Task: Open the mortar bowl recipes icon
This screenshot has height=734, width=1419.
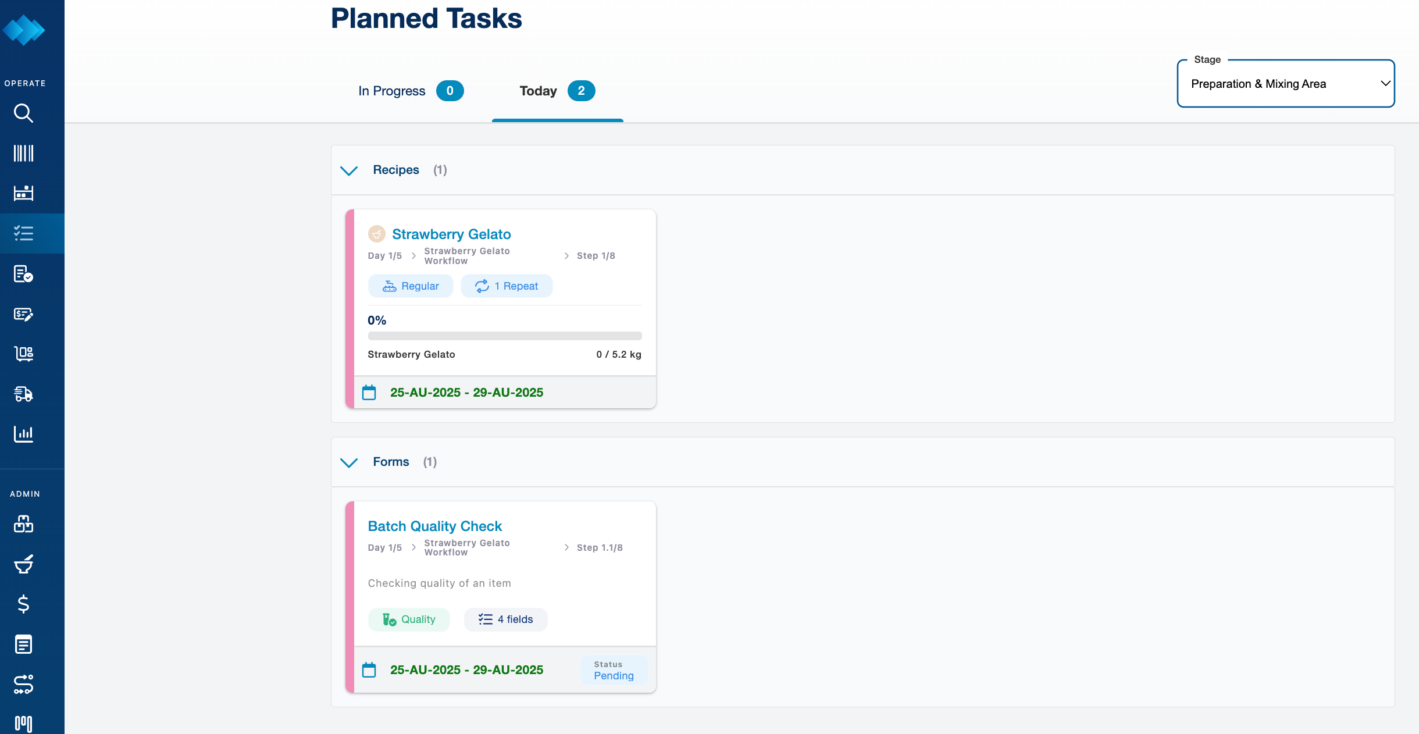Action: click(23, 564)
